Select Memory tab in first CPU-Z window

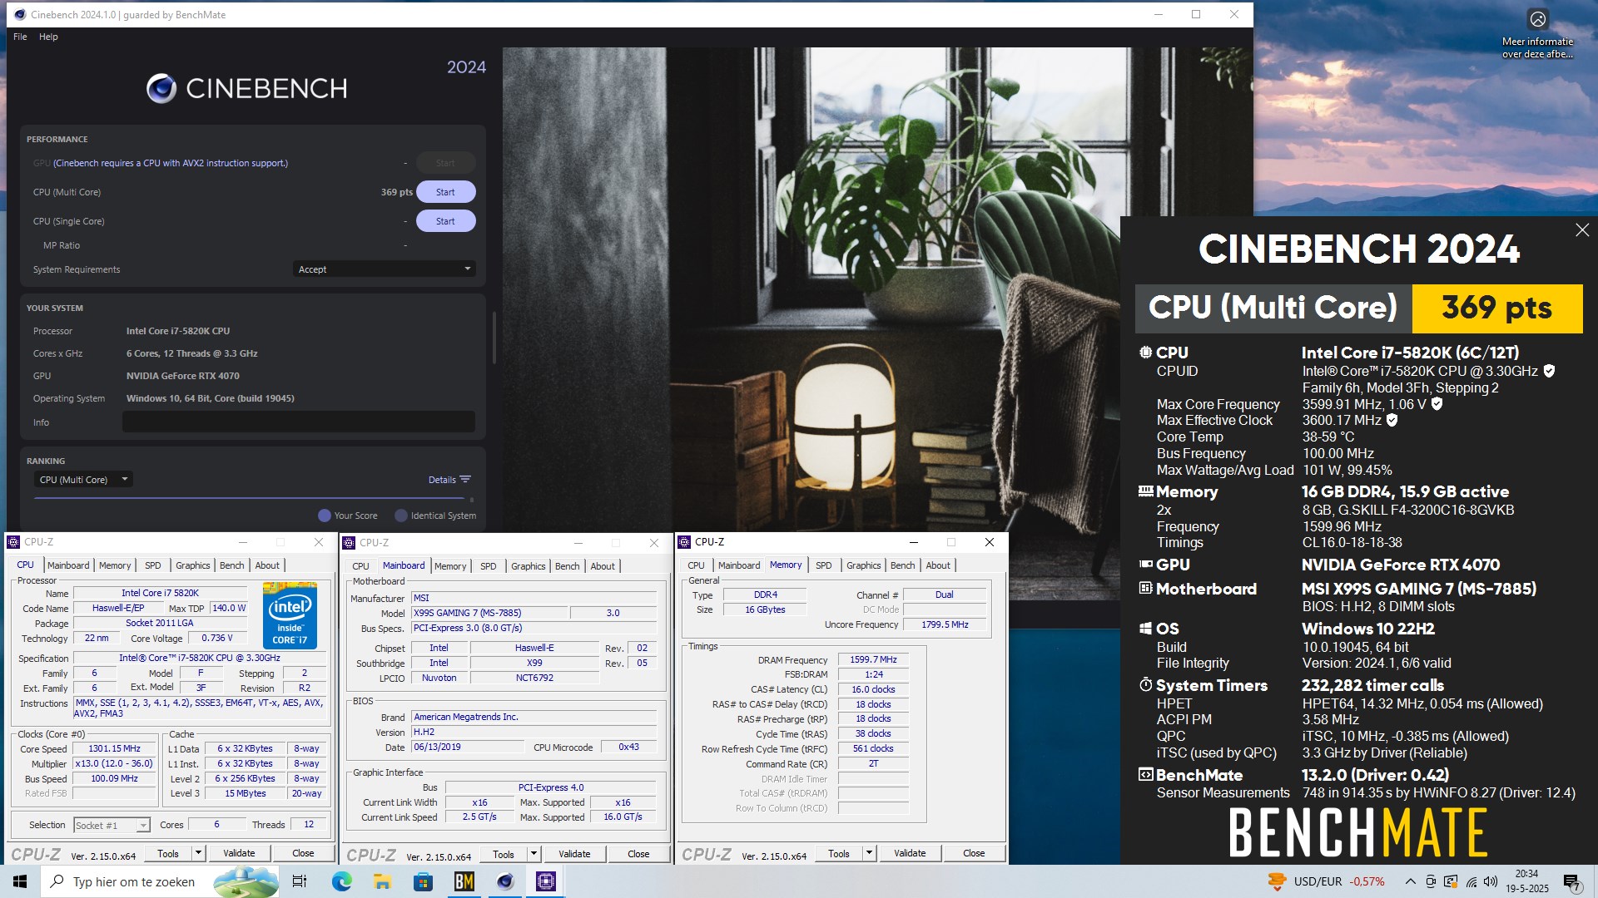tap(115, 565)
